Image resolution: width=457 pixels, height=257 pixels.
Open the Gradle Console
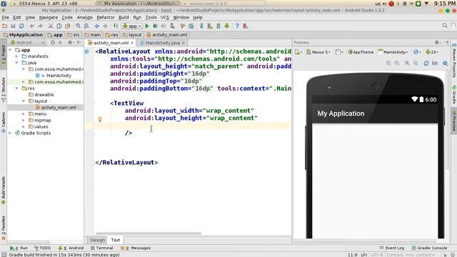429,248
